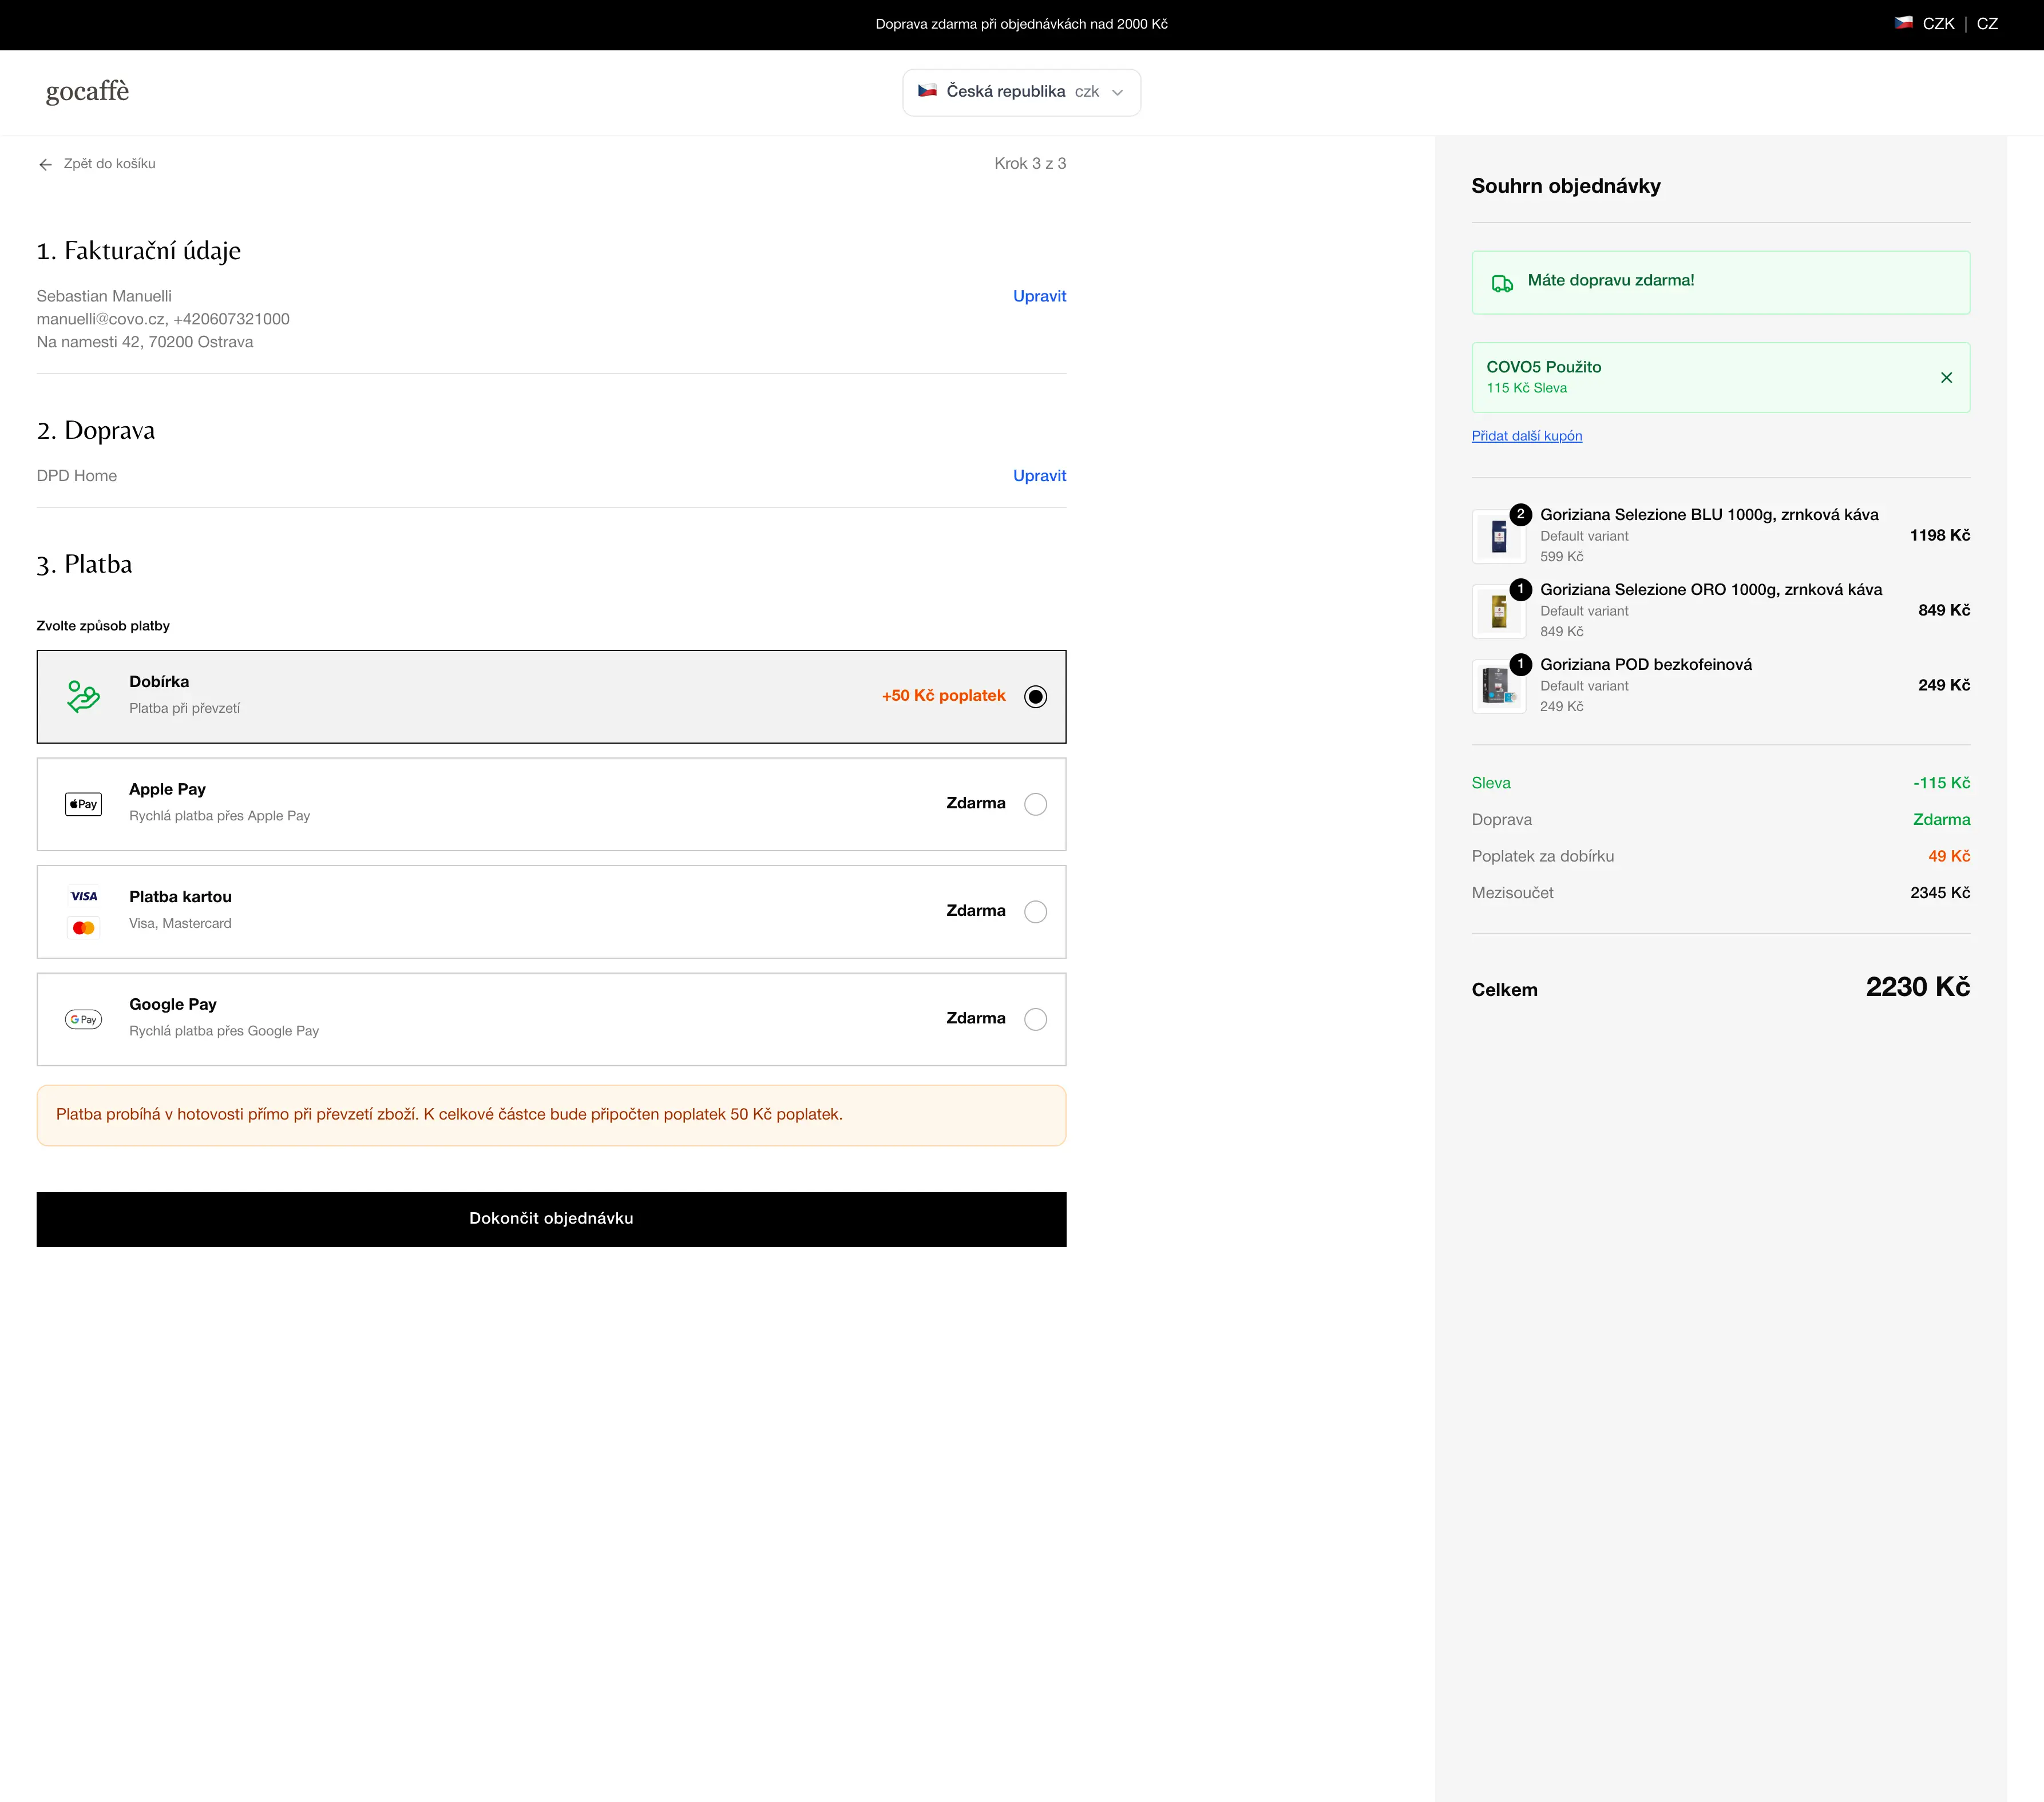Viewport: 2044px width, 1802px height.
Task: Click the Apple Pay icon
Action: point(84,804)
